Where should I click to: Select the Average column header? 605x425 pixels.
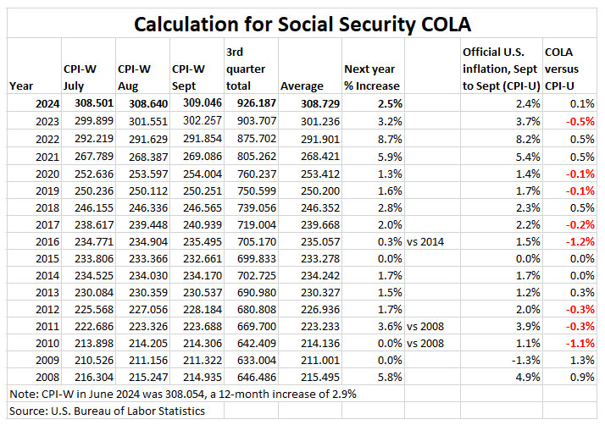click(x=302, y=86)
